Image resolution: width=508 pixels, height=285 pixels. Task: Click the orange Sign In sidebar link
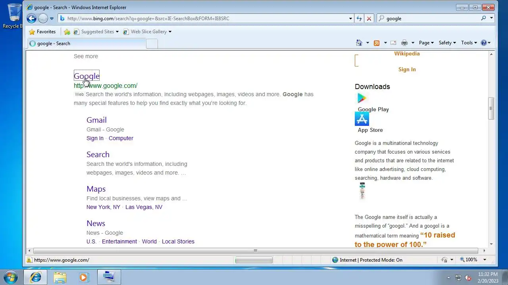pos(407,69)
